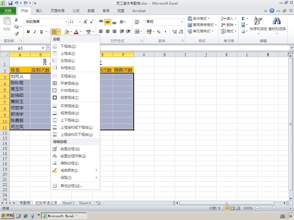Open the font size dropdown showing 11

click(80, 22)
